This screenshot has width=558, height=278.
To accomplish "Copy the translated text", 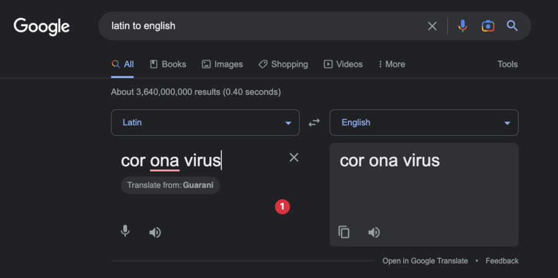I will pos(343,232).
